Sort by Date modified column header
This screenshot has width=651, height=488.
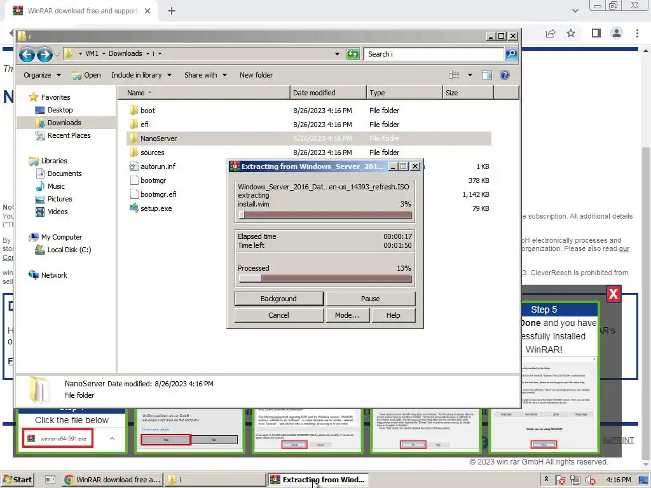click(x=329, y=93)
